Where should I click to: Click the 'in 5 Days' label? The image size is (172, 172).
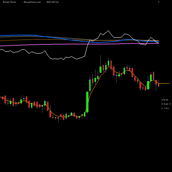pyautogui.click(x=165, y=108)
